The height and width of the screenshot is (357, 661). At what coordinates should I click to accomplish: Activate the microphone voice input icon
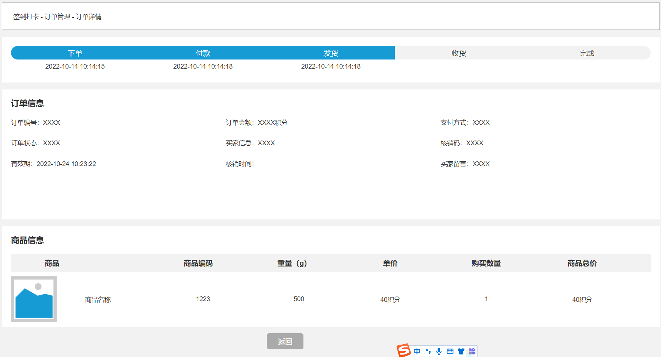pos(439,351)
